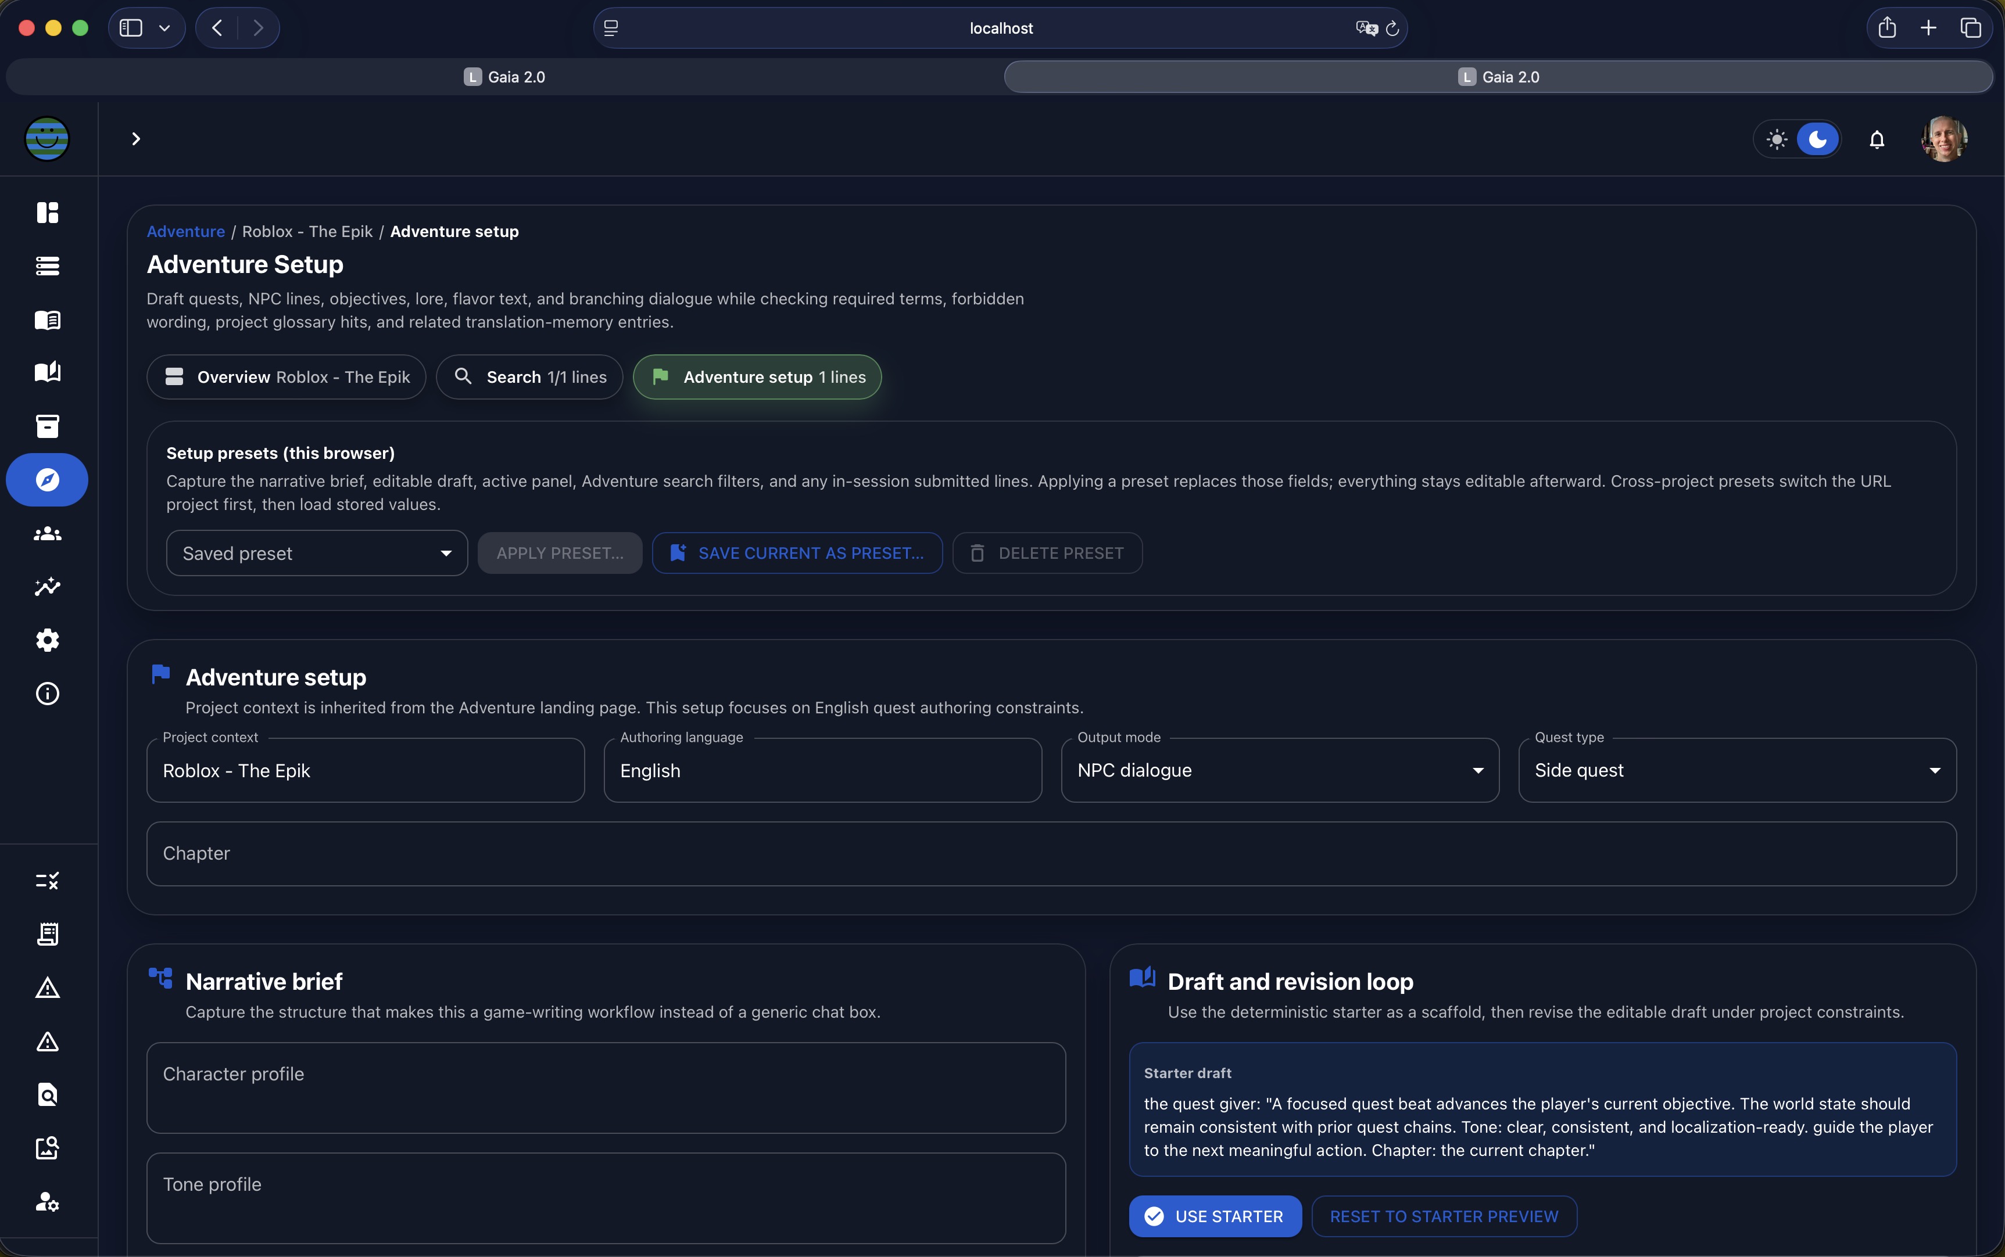
Task: Click the page settings icon in address bar
Action: 611,28
